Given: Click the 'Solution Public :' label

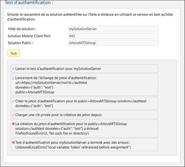Looking at the screenshot, I should (20, 43).
